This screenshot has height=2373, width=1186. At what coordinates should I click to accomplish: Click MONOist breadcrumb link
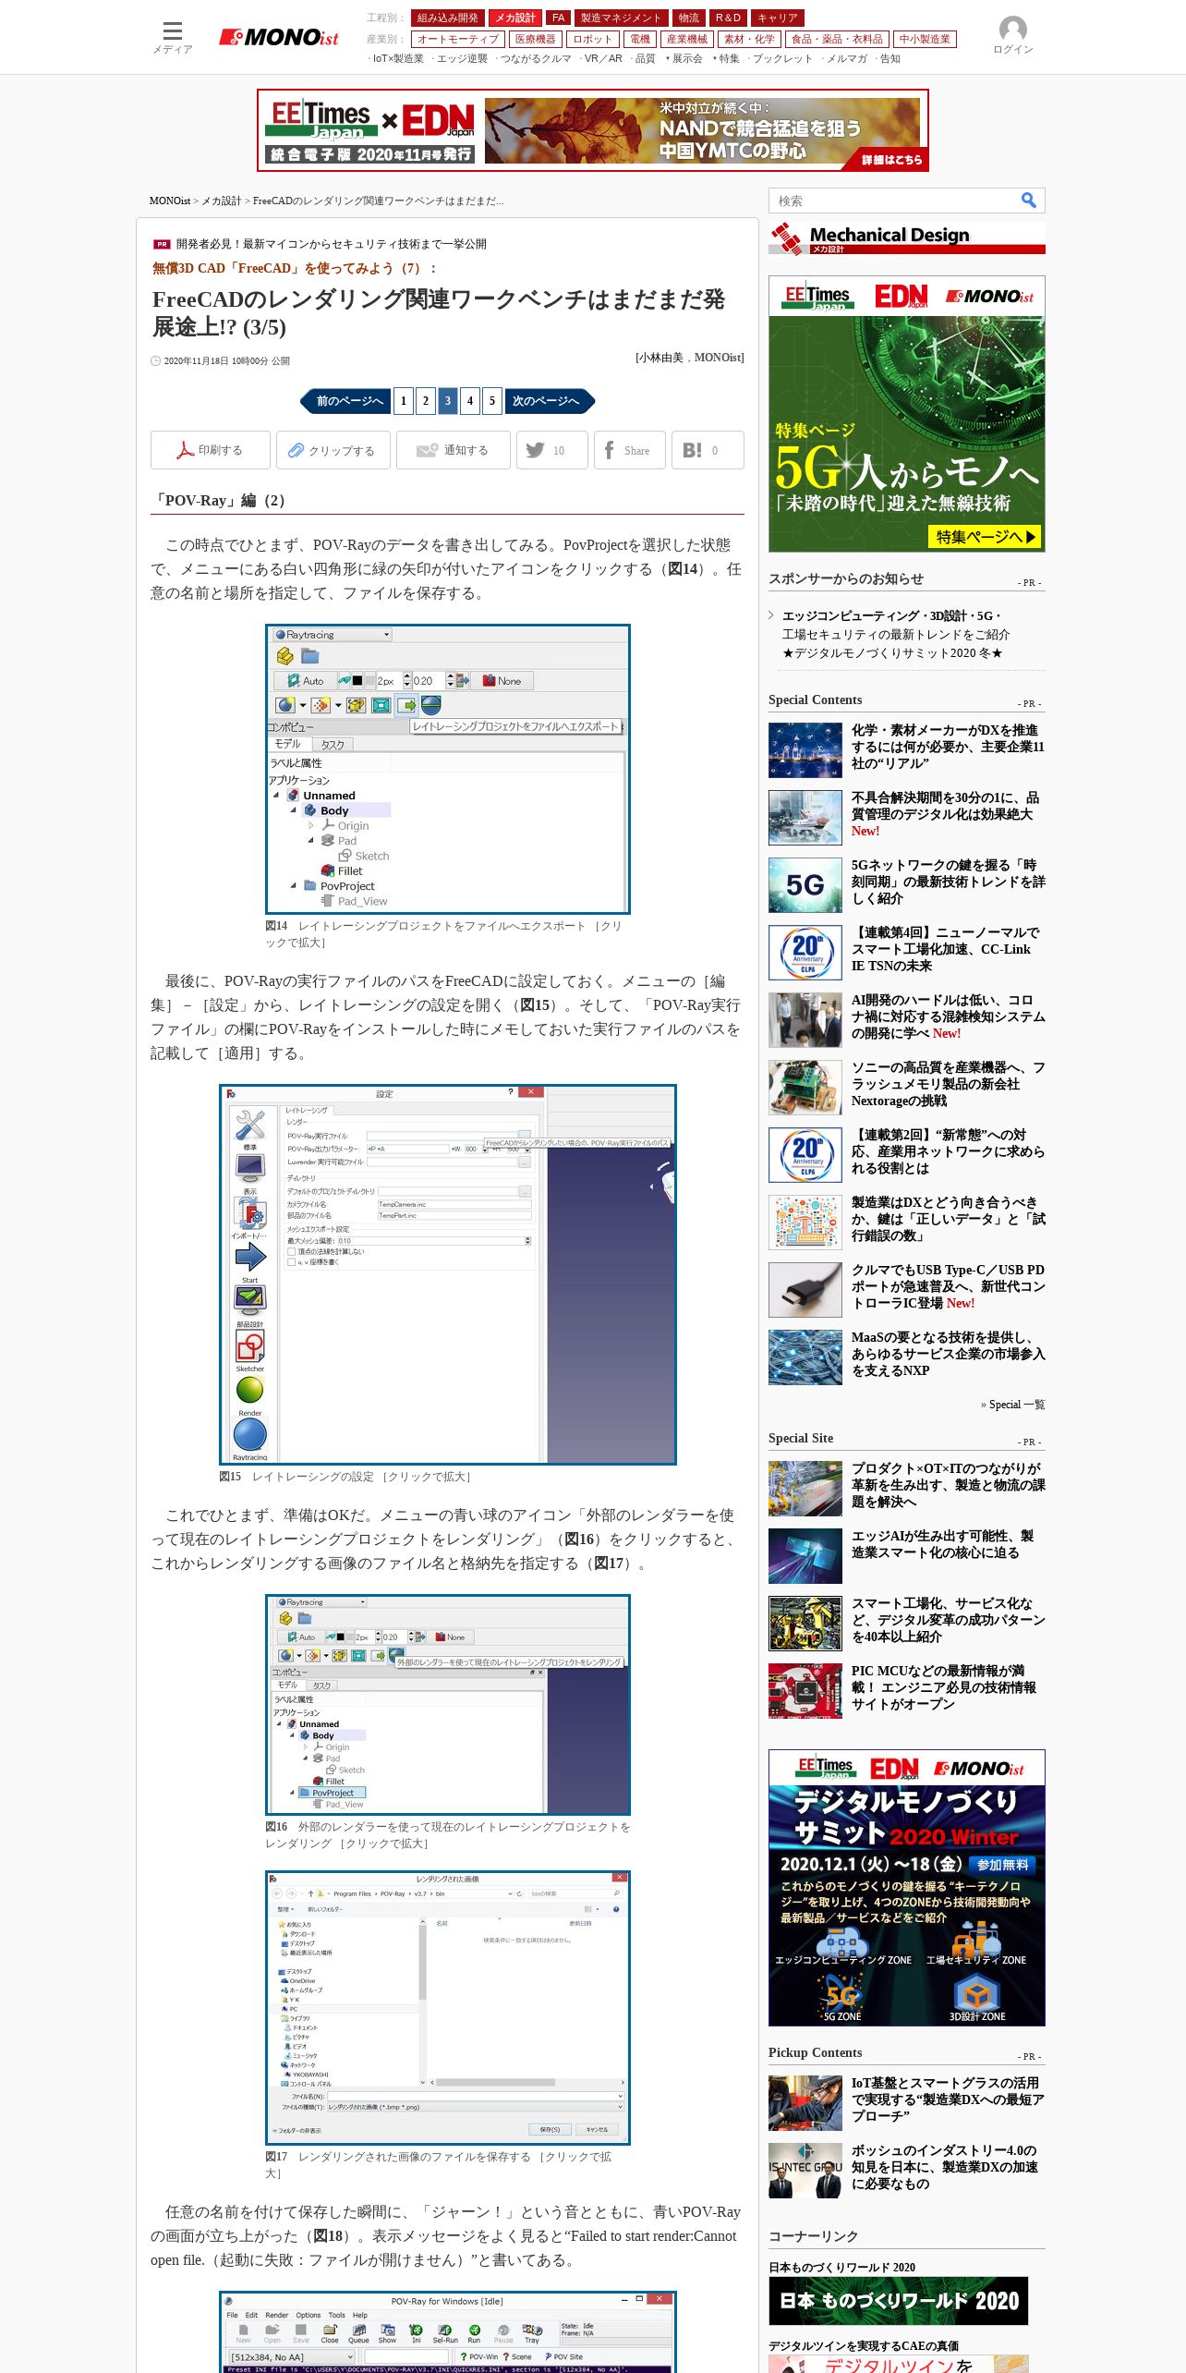click(170, 201)
